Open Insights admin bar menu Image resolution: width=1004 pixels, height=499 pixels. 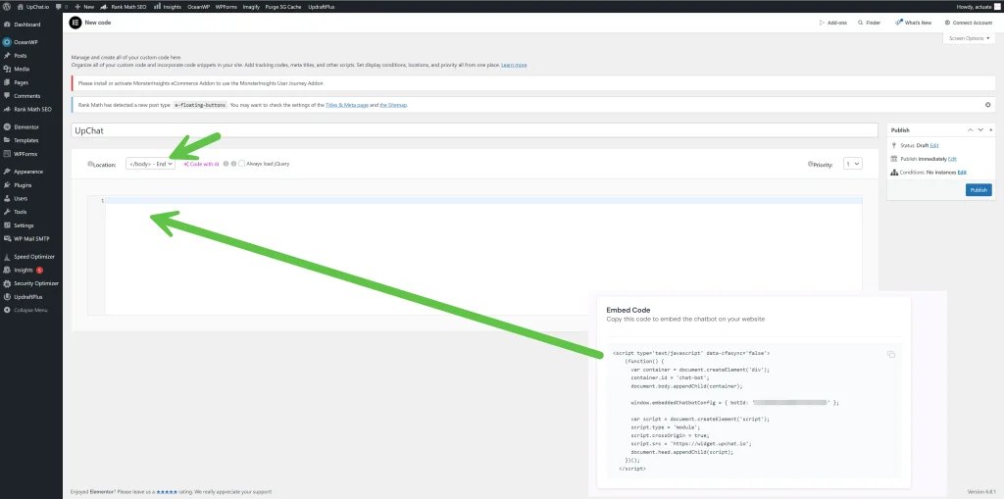(x=168, y=6)
